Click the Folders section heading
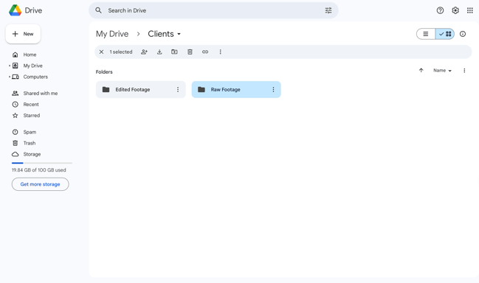 [104, 72]
